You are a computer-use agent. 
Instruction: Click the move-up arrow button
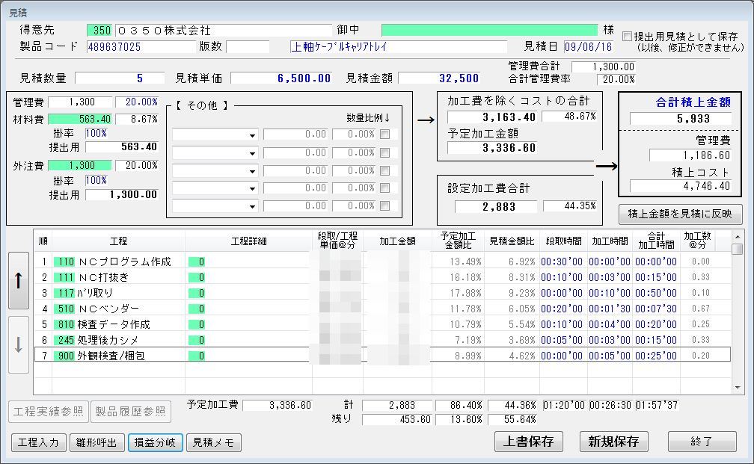pos(19,280)
